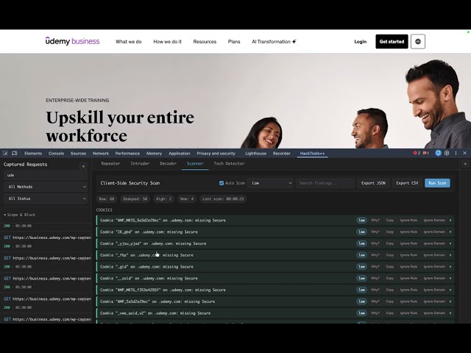This screenshot has width=471, height=353.
Task: Open the All Methods dropdown
Action: coord(46,187)
